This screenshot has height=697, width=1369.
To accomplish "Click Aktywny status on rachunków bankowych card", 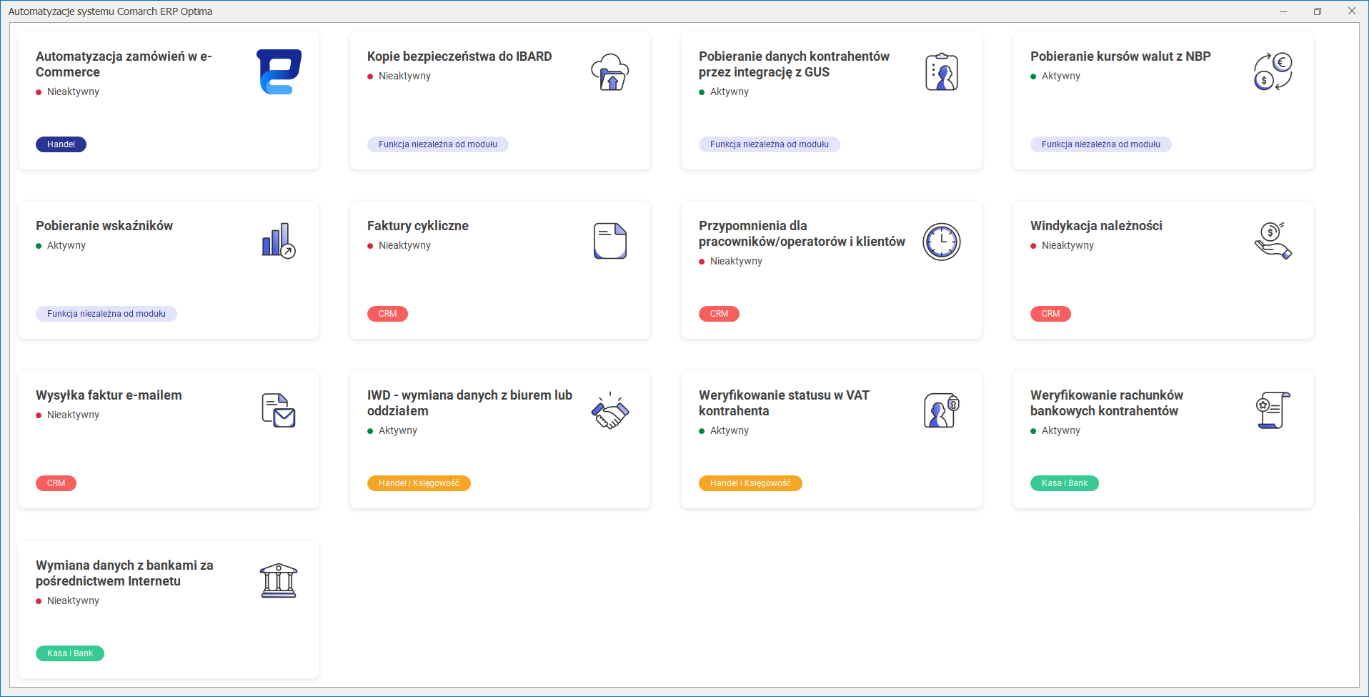I will tap(1055, 431).
